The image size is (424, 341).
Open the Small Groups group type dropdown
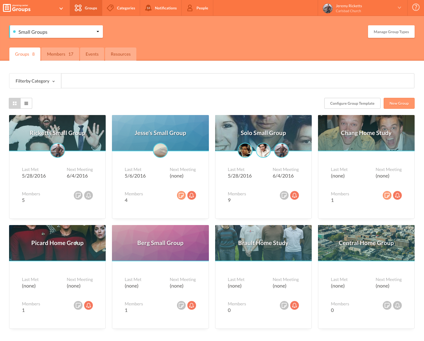tap(56, 32)
